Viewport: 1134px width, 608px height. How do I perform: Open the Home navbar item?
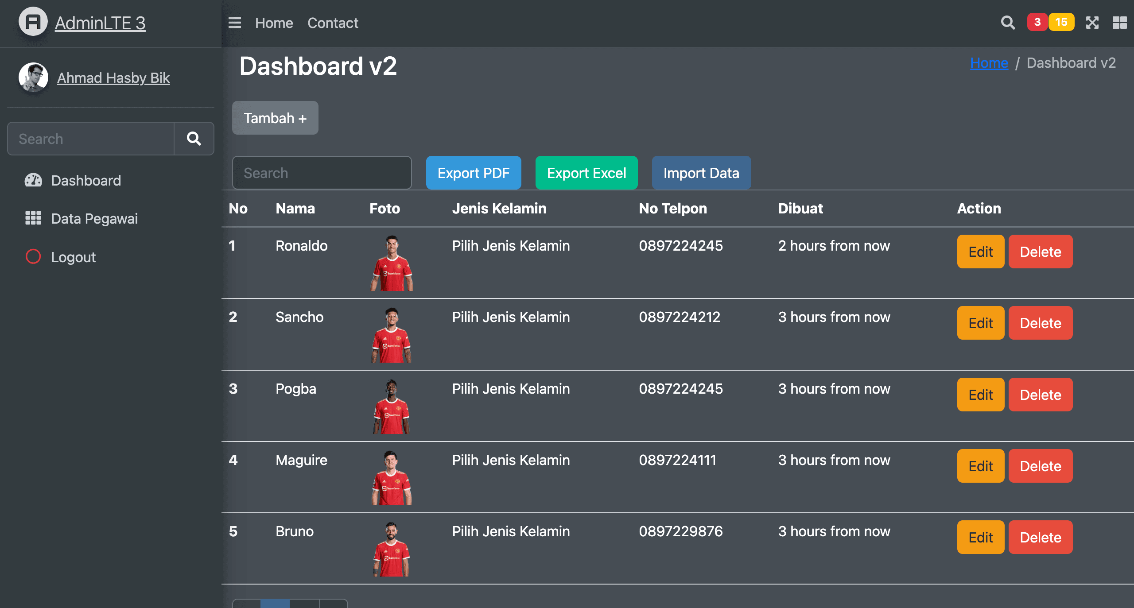(274, 23)
